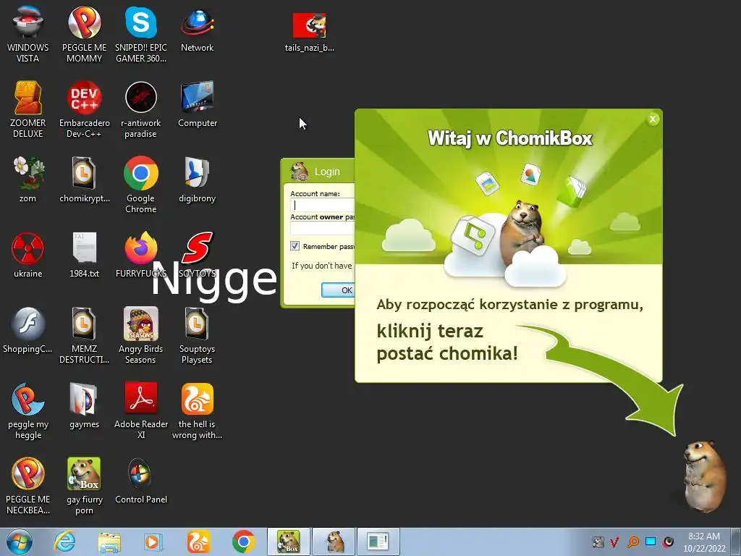The image size is (741, 556).
Task: Close the Witaj w ChomikBox welcome popup
Action: [653, 119]
